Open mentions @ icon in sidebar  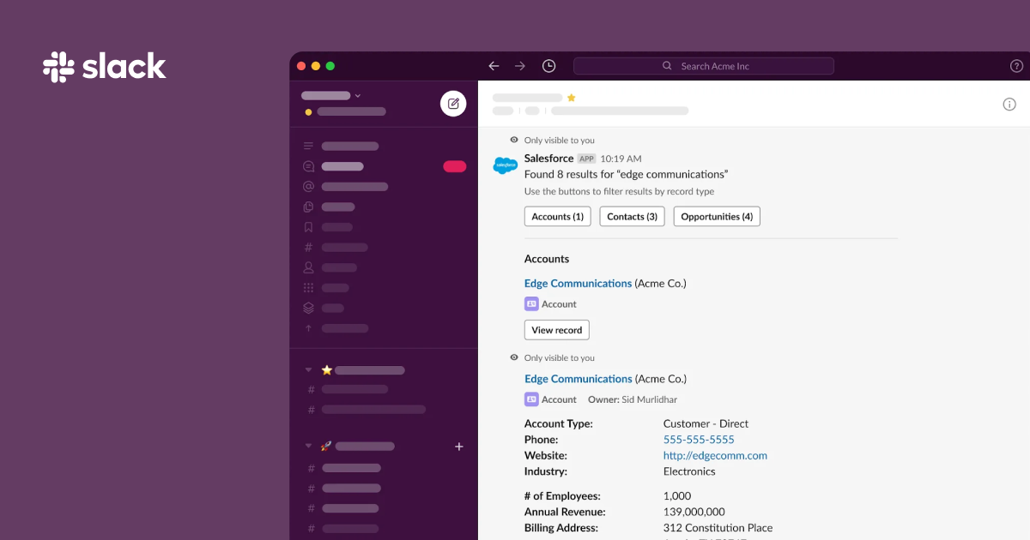308,186
